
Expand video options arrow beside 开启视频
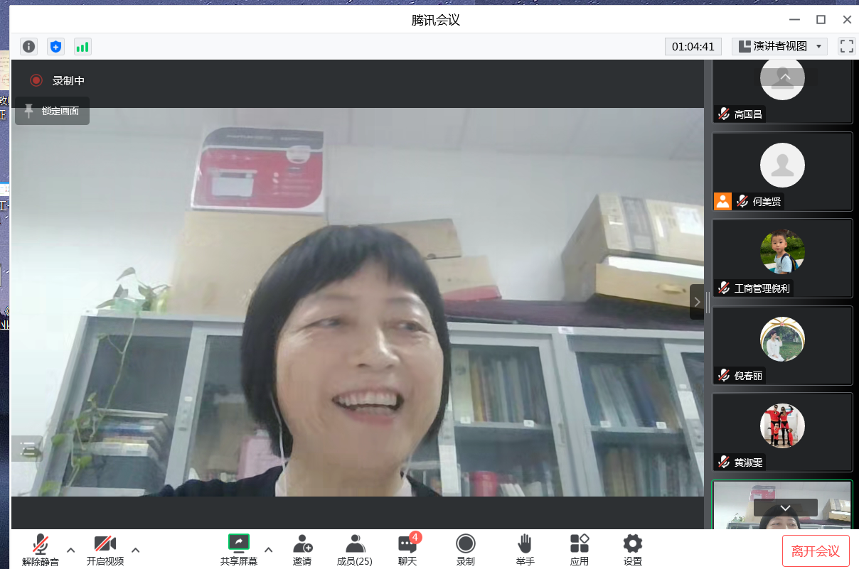136,549
